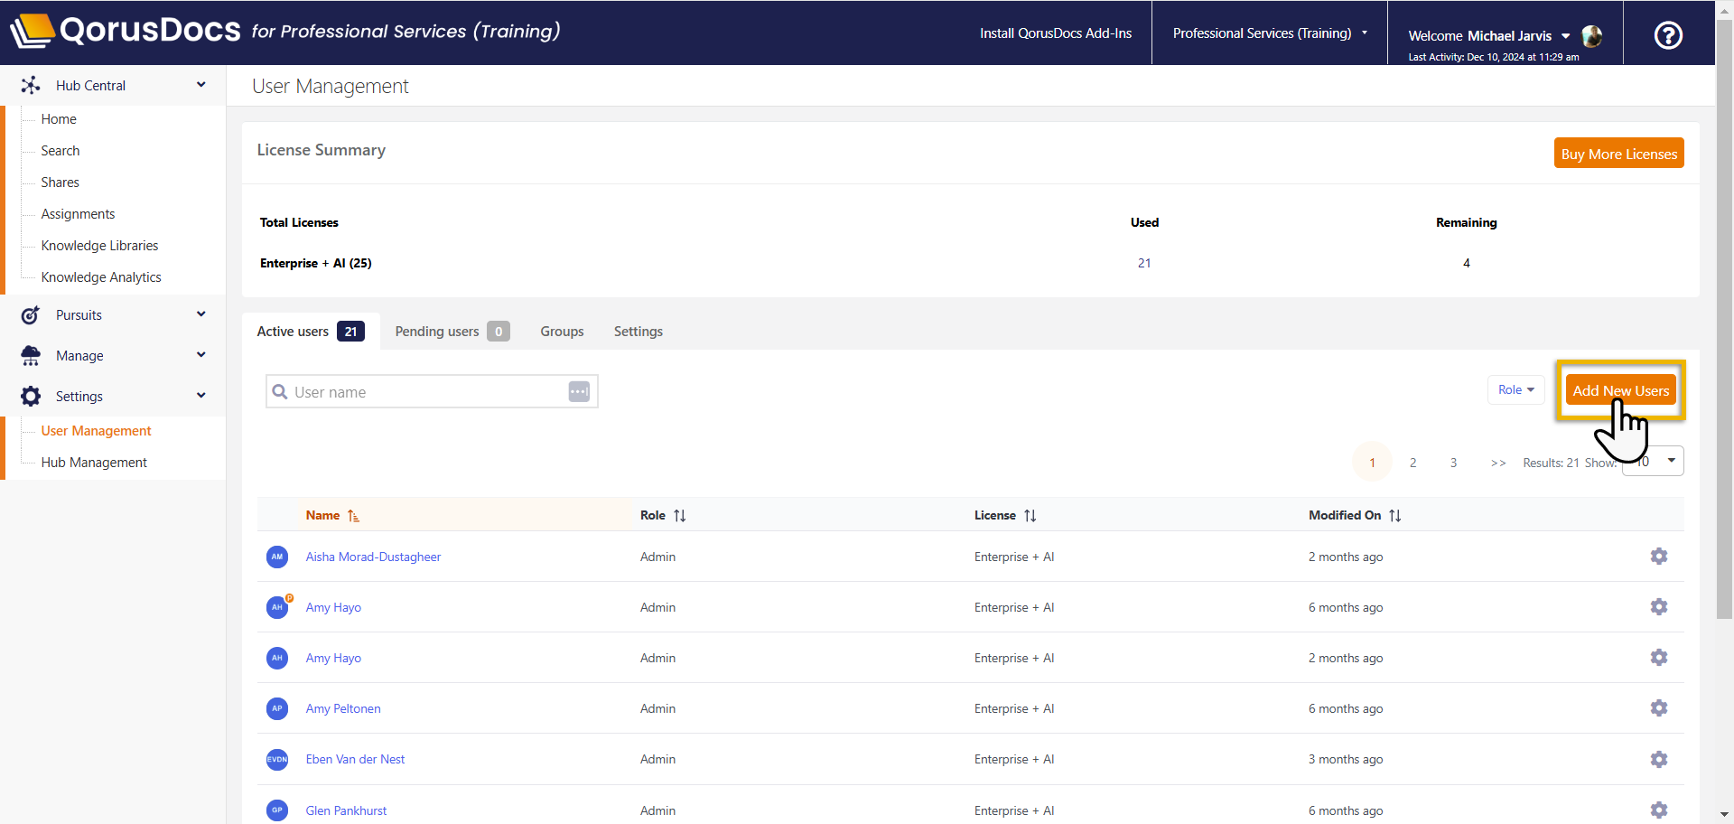The width and height of the screenshot is (1734, 824).
Task: Click the Hub Central network icon
Action: [x=31, y=85]
